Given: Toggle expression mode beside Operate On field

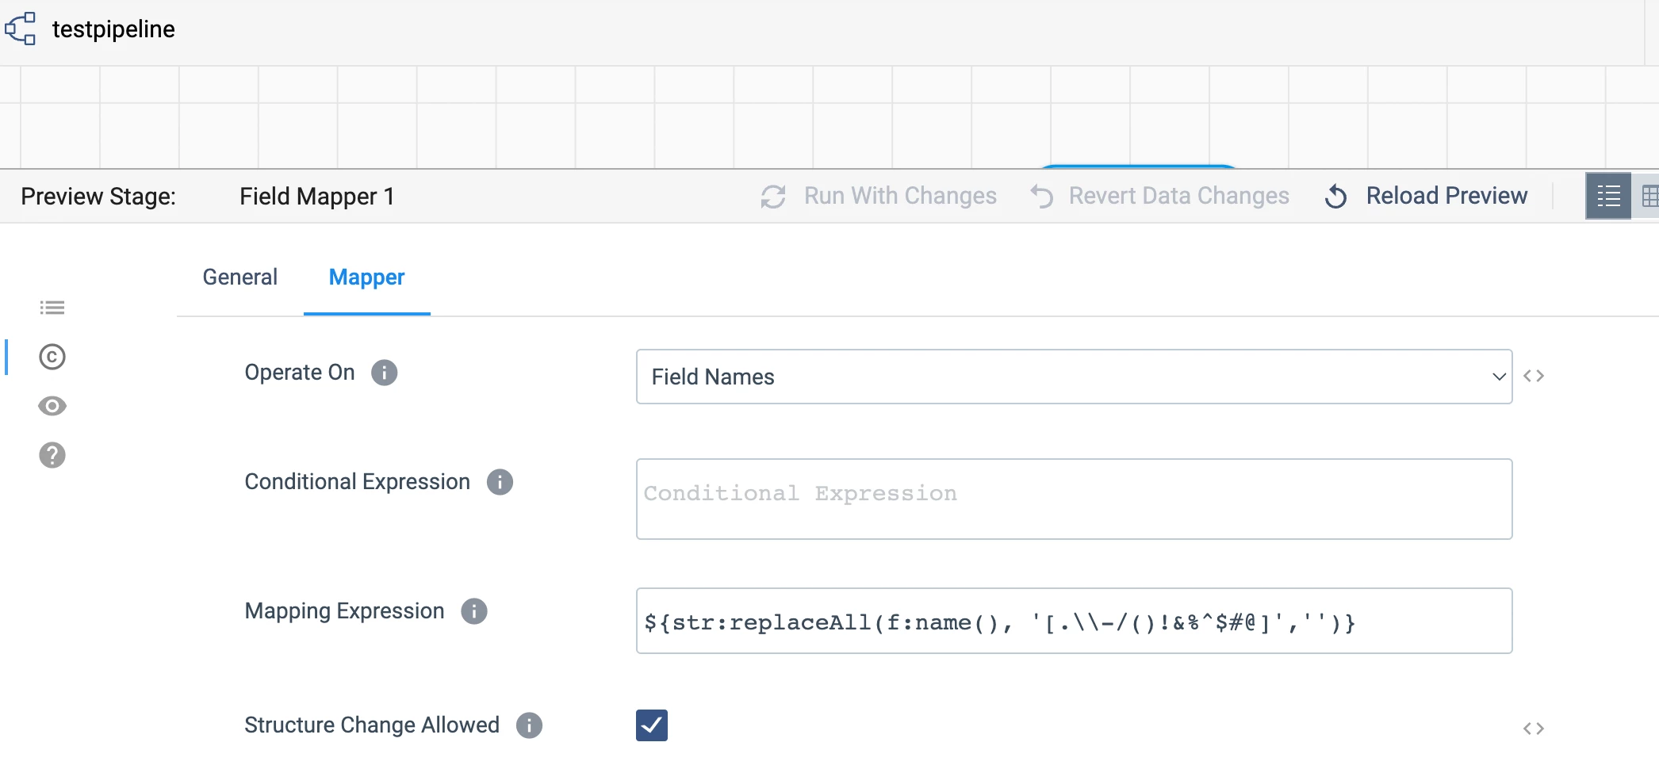Looking at the screenshot, I should 1535,376.
